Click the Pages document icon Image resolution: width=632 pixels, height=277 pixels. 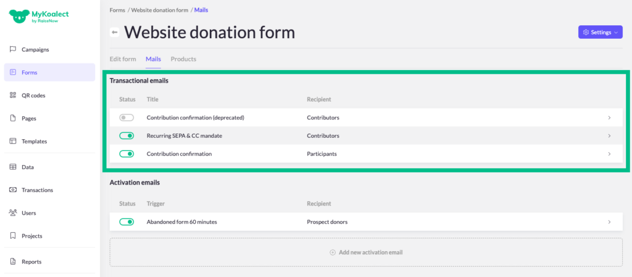pos(13,118)
